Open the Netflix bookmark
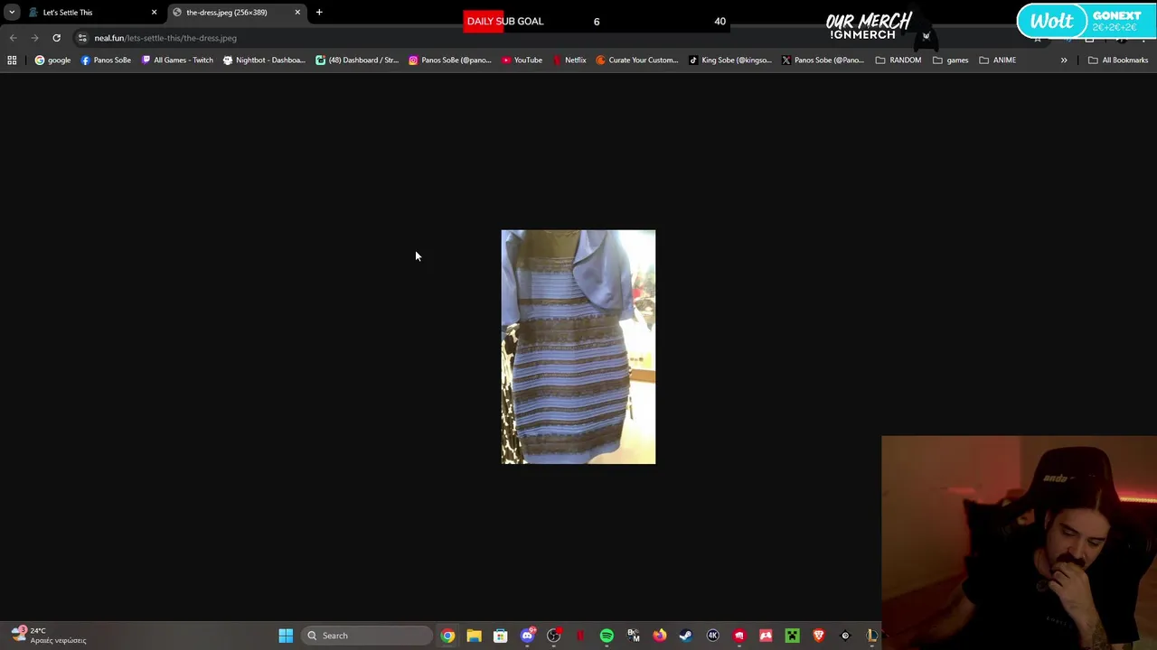This screenshot has height=650, width=1157. (x=569, y=60)
